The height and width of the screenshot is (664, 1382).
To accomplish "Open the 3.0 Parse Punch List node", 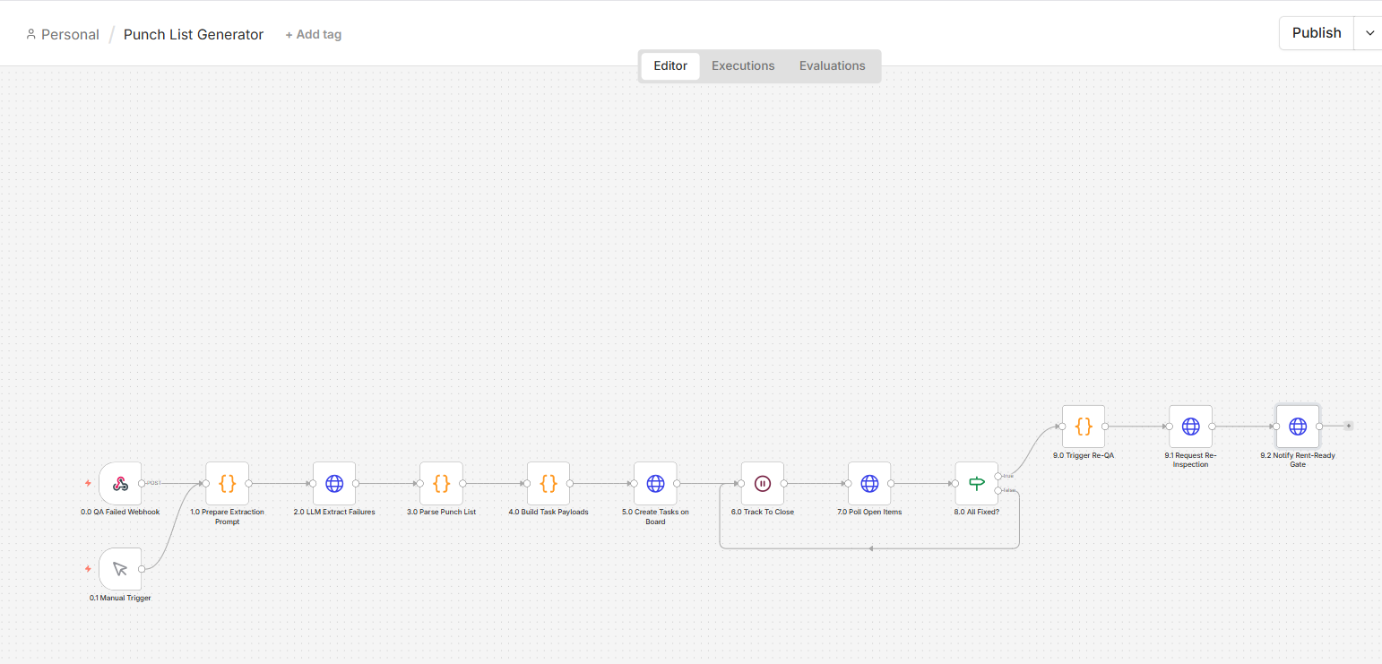I will (441, 484).
